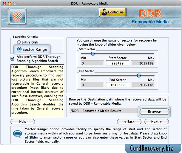Click the End Sector Min field showing 0
This screenshot has width=182, height=153.
(92, 85)
